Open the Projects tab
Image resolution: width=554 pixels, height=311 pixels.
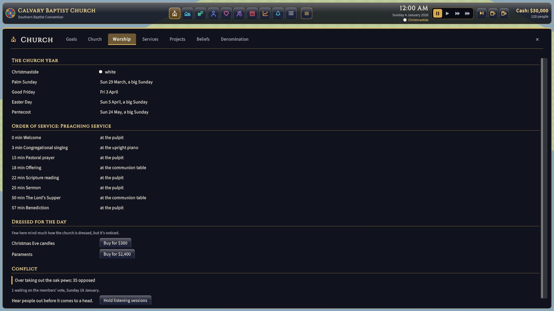177,39
